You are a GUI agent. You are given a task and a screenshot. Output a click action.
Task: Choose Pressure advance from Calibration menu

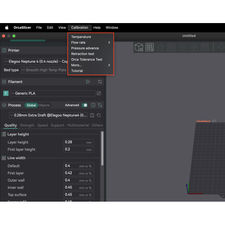(x=85, y=48)
